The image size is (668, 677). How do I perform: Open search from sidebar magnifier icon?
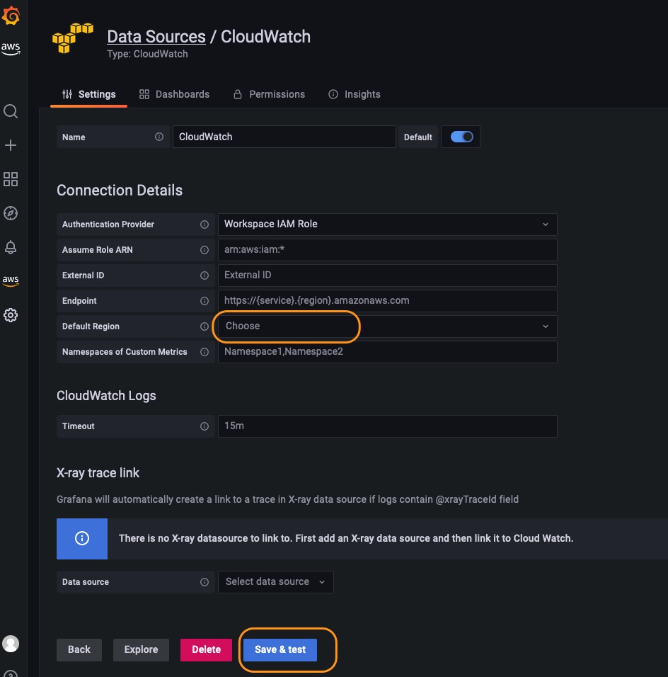point(11,111)
